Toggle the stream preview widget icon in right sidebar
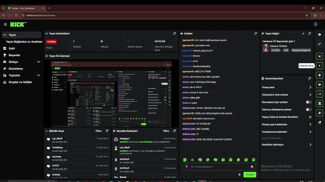This screenshot has height=182, width=325. [x=319, y=56]
